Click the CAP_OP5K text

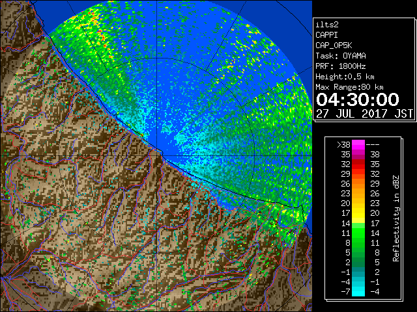click(334, 45)
